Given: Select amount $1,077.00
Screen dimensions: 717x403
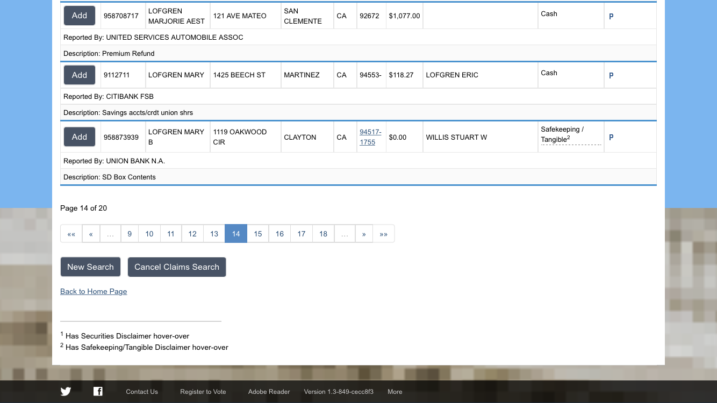Looking at the screenshot, I should click(x=404, y=16).
